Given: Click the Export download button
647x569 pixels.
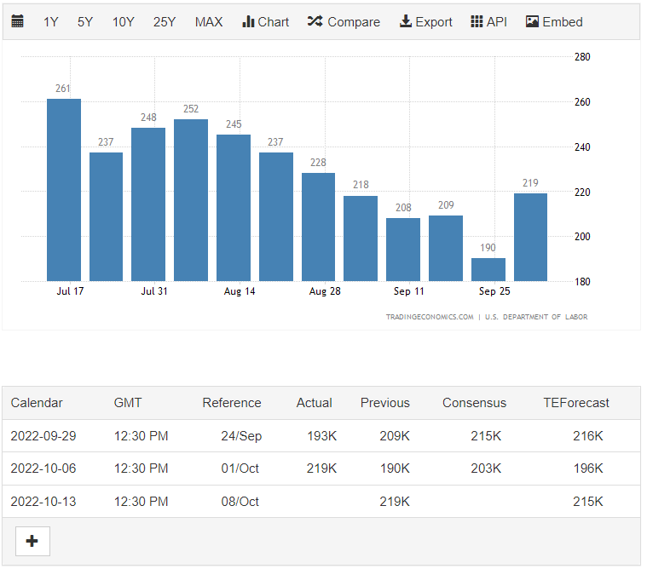Looking at the screenshot, I should coord(426,22).
